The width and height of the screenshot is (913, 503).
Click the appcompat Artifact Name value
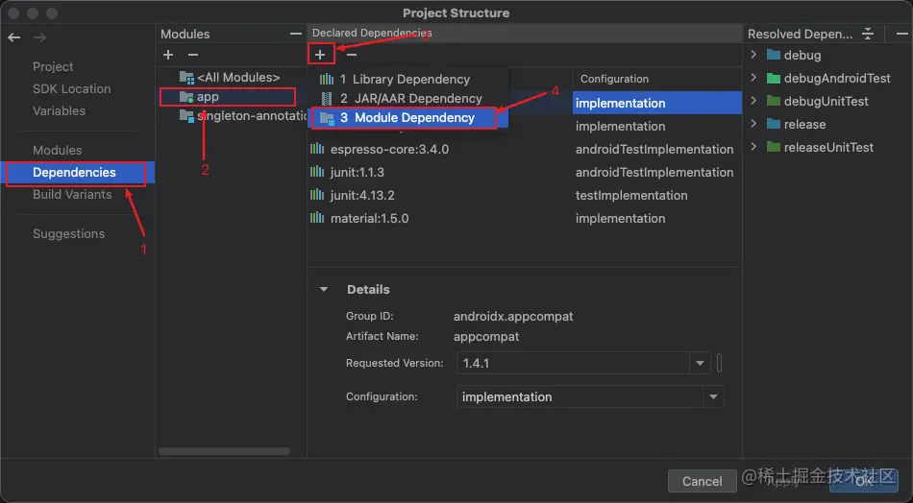pyautogui.click(x=486, y=336)
